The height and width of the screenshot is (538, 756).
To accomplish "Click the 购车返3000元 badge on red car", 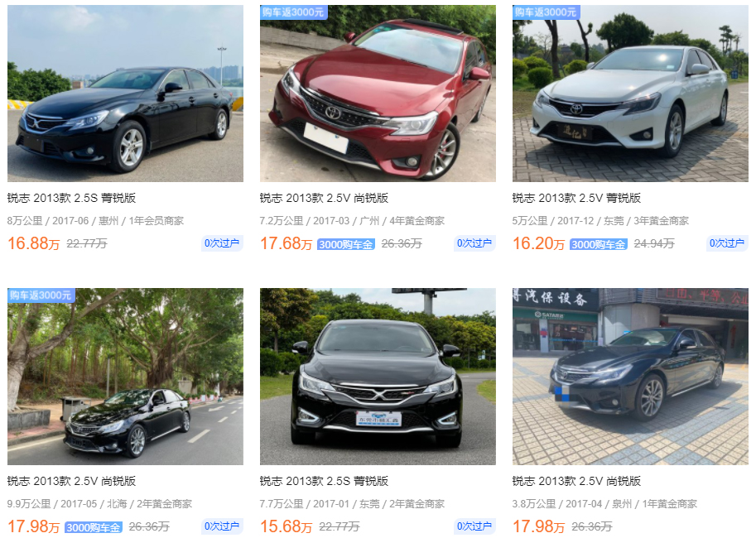I will pos(294,12).
